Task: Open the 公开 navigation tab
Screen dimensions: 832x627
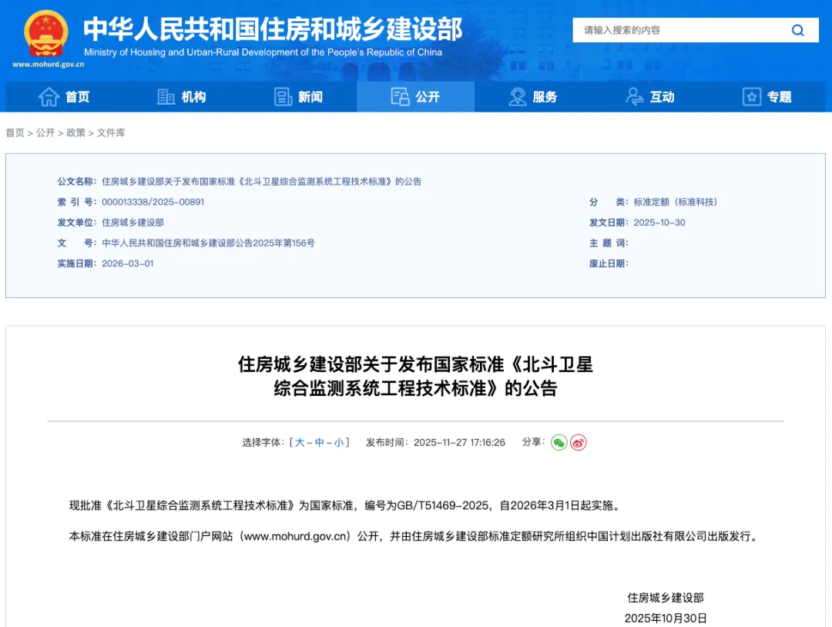Action: pos(416,97)
